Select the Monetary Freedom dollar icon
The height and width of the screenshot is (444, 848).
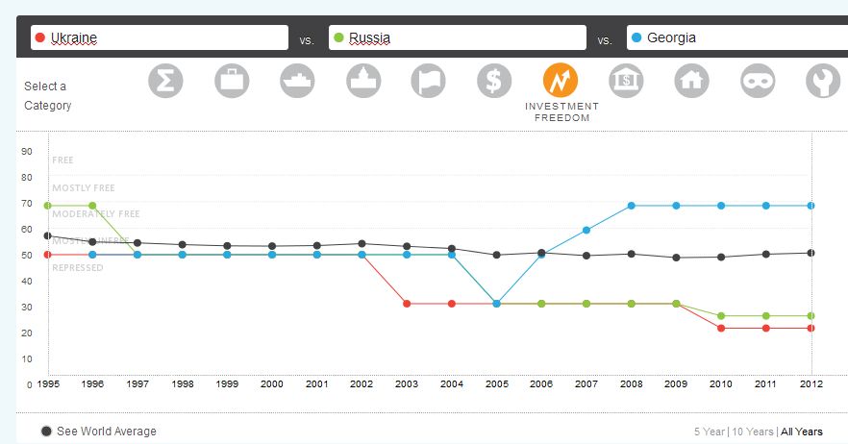pyautogui.click(x=494, y=81)
